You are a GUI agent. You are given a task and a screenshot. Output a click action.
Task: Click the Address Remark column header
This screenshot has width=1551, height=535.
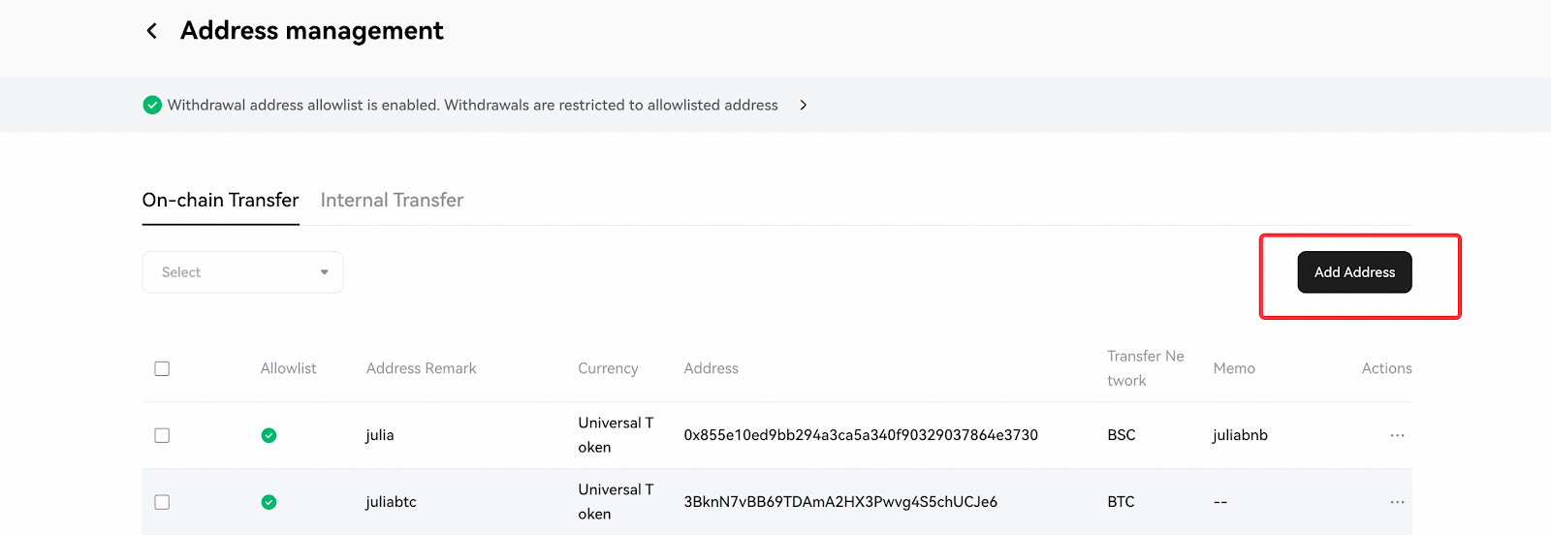pyautogui.click(x=422, y=368)
